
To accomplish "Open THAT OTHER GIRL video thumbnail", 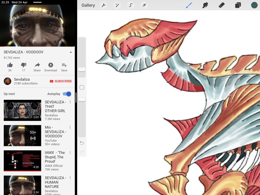I will 23,110.
